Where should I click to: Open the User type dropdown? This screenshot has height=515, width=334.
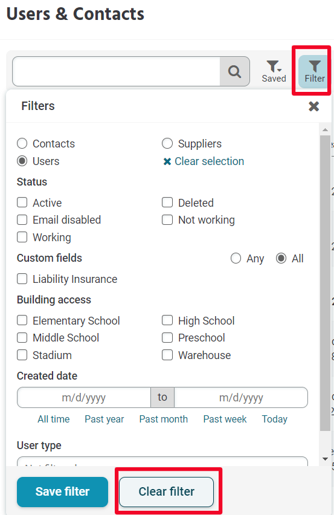point(162,461)
